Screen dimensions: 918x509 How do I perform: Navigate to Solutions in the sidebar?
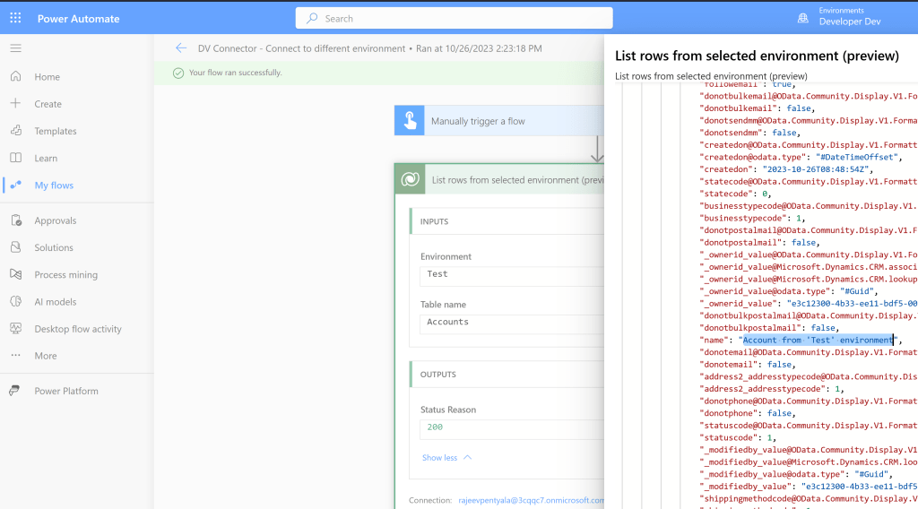coord(54,247)
